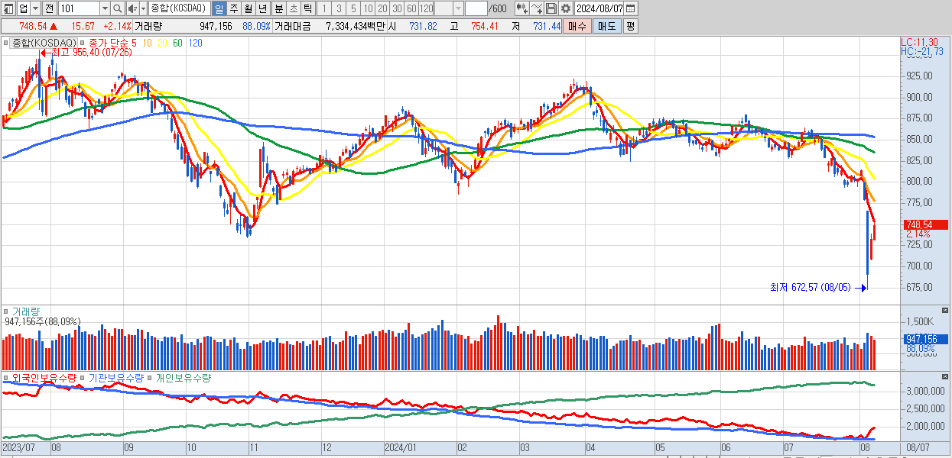Click the 최고 956.40 (07/26) marker
The image size is (952, 458).
pos(86,53)
